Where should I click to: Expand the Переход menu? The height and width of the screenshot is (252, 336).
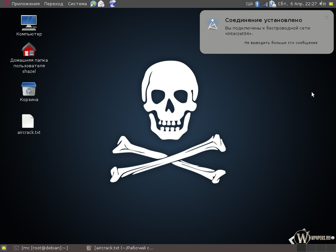click(x=53, y=4)
